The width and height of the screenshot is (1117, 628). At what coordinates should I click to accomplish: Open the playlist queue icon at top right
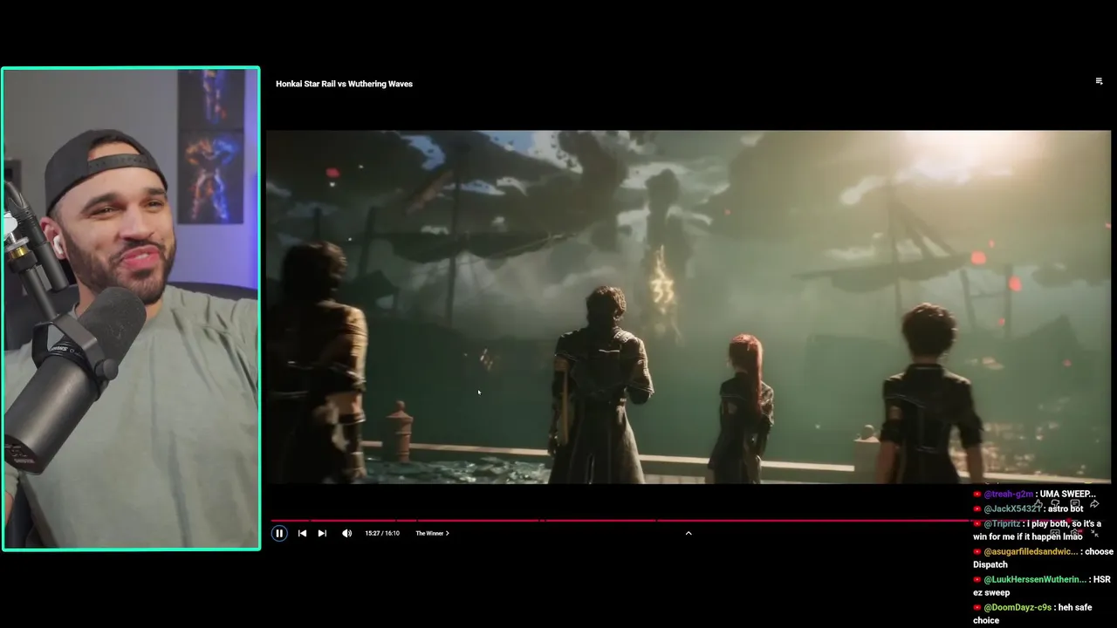click(1099, 81)
